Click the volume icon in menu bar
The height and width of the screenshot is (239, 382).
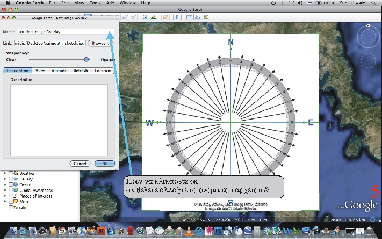coord(300,3)
